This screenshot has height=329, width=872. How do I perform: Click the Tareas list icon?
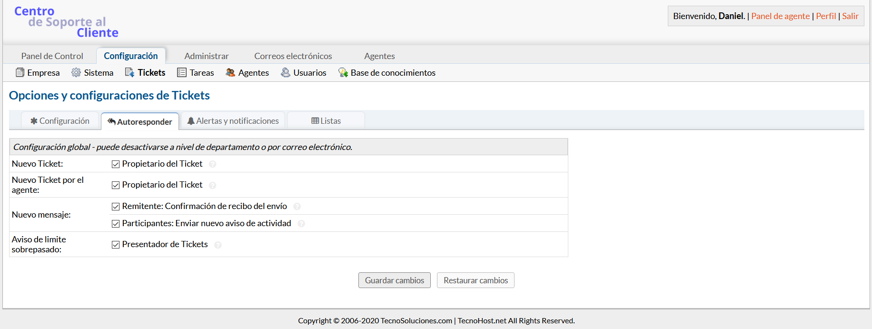182,72
